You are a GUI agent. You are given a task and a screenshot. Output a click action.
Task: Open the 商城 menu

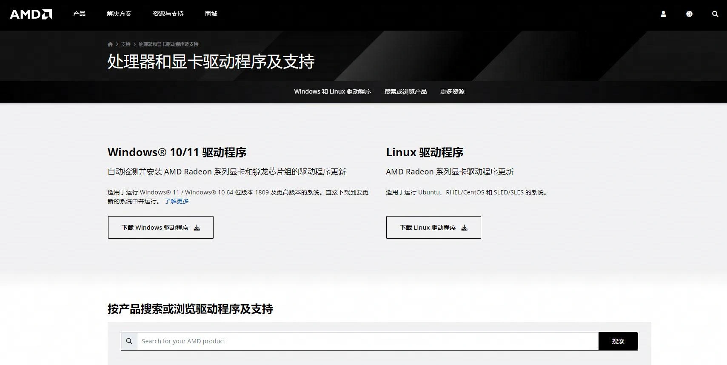click(211, 14)
